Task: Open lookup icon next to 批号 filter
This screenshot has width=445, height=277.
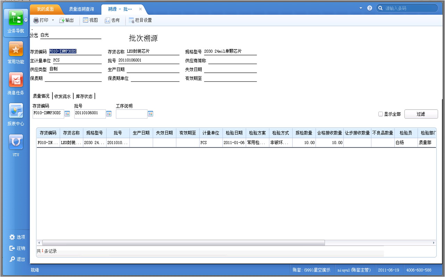Action: coord(109,114)
